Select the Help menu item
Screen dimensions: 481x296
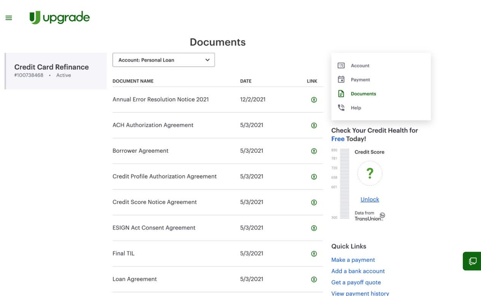point(355,108)
